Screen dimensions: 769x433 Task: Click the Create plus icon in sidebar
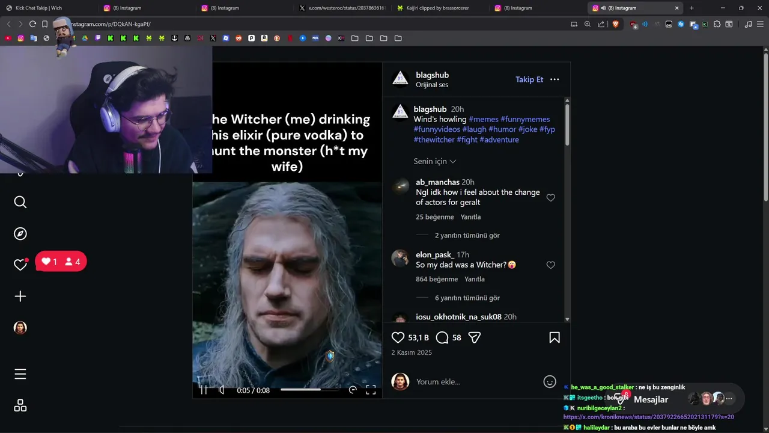pos(20,296)
